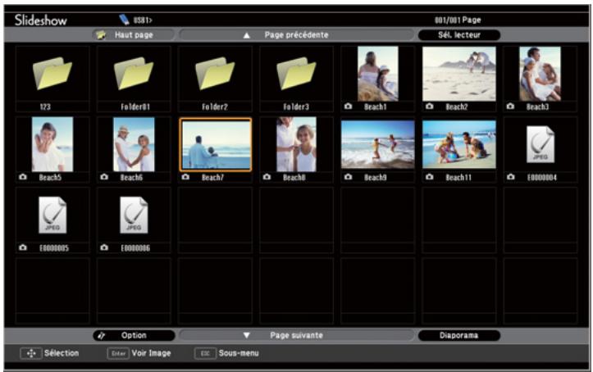The image size is (593, 372).
Task: Go up with Haut page button
Action: [x=134, y=34]
